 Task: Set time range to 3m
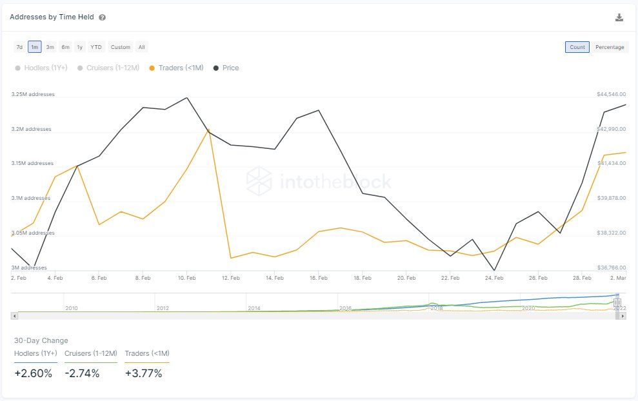tap(50, 47)
